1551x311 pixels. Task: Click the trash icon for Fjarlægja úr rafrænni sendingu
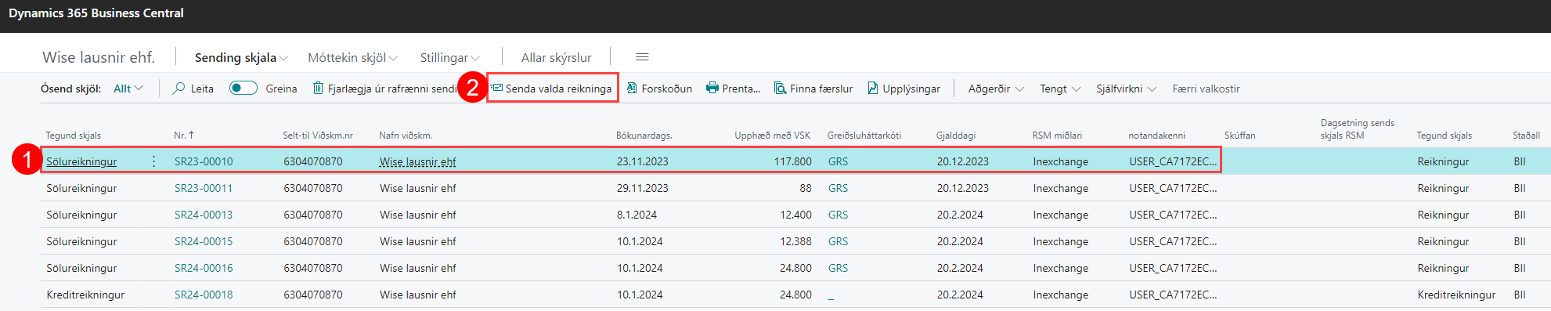click(x=318, y=89)
